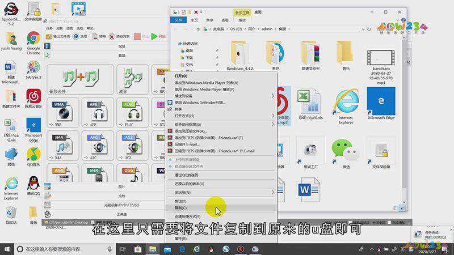Go up one folder in Explorer
The width and height of the screenshot is (454, 255).
click(198, 29)
